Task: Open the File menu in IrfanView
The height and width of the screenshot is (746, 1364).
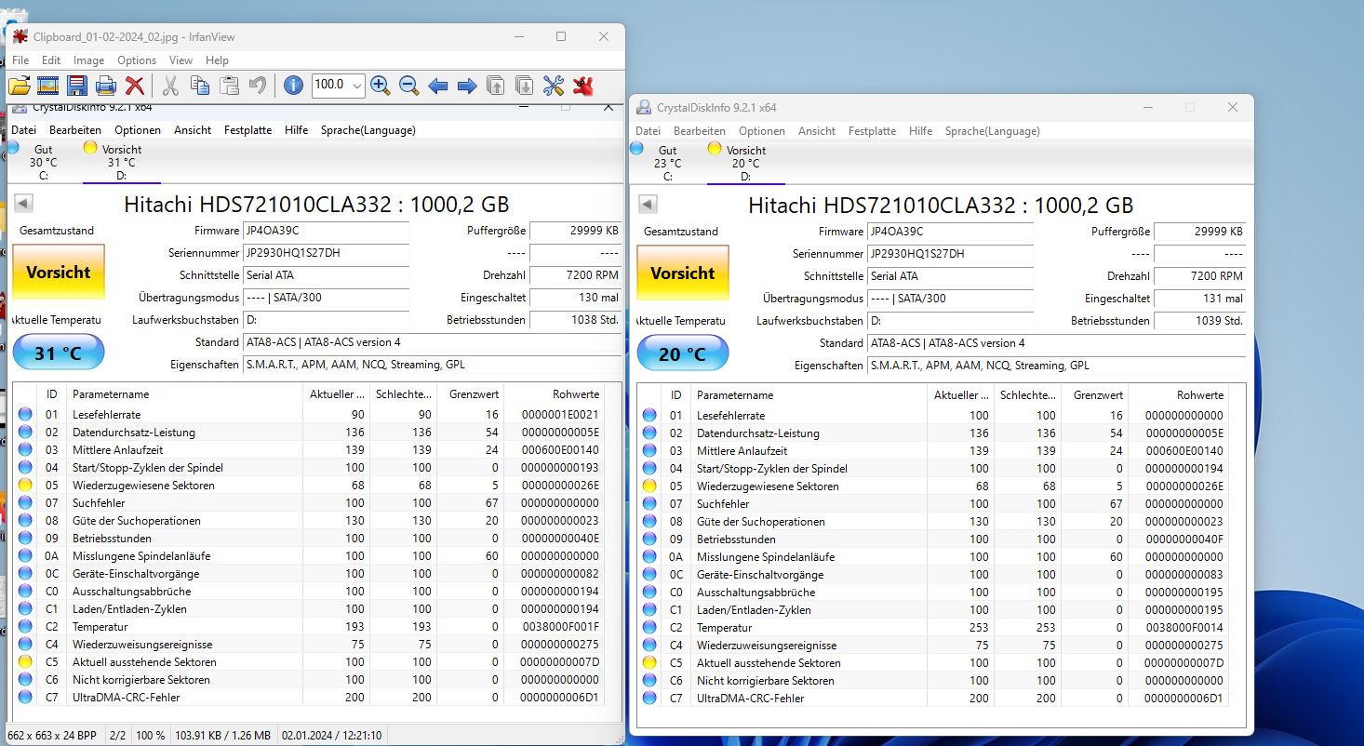Action: coord(20,60)
